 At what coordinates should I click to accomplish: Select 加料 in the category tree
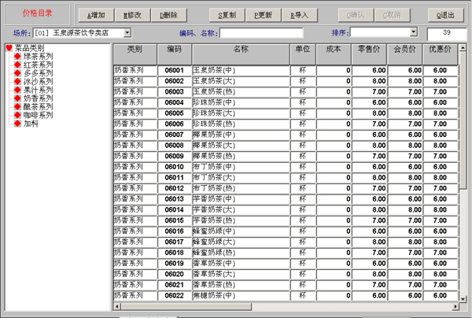31,124
